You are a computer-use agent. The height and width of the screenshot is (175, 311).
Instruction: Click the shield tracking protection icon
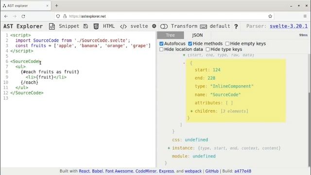58,16
